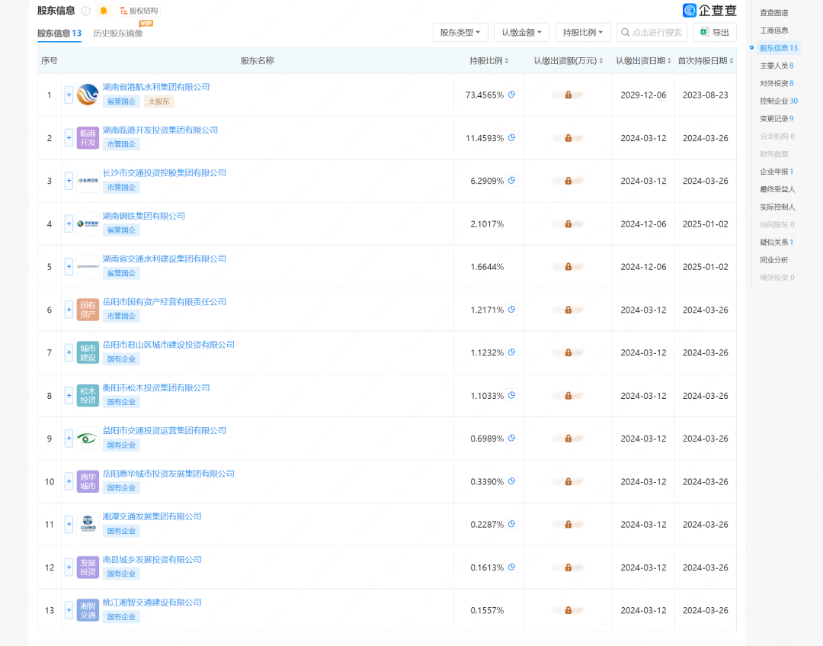Image resolution: width=823 pixels, height=646 pixels.
Task: Open 企业年报 1 in side navigation
Action: click(777, 172)
